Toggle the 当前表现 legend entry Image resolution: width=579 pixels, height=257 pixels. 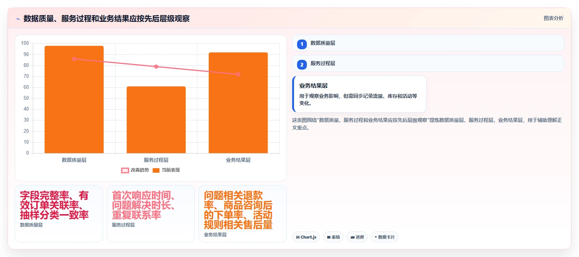(x=166, y=170)
